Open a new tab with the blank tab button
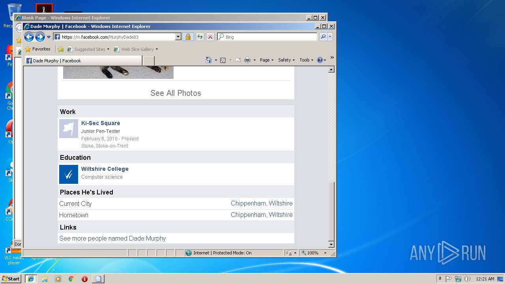 (x=148, y=61)
